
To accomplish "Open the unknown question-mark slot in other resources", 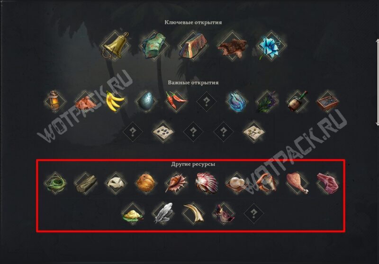I will point(253,213).
